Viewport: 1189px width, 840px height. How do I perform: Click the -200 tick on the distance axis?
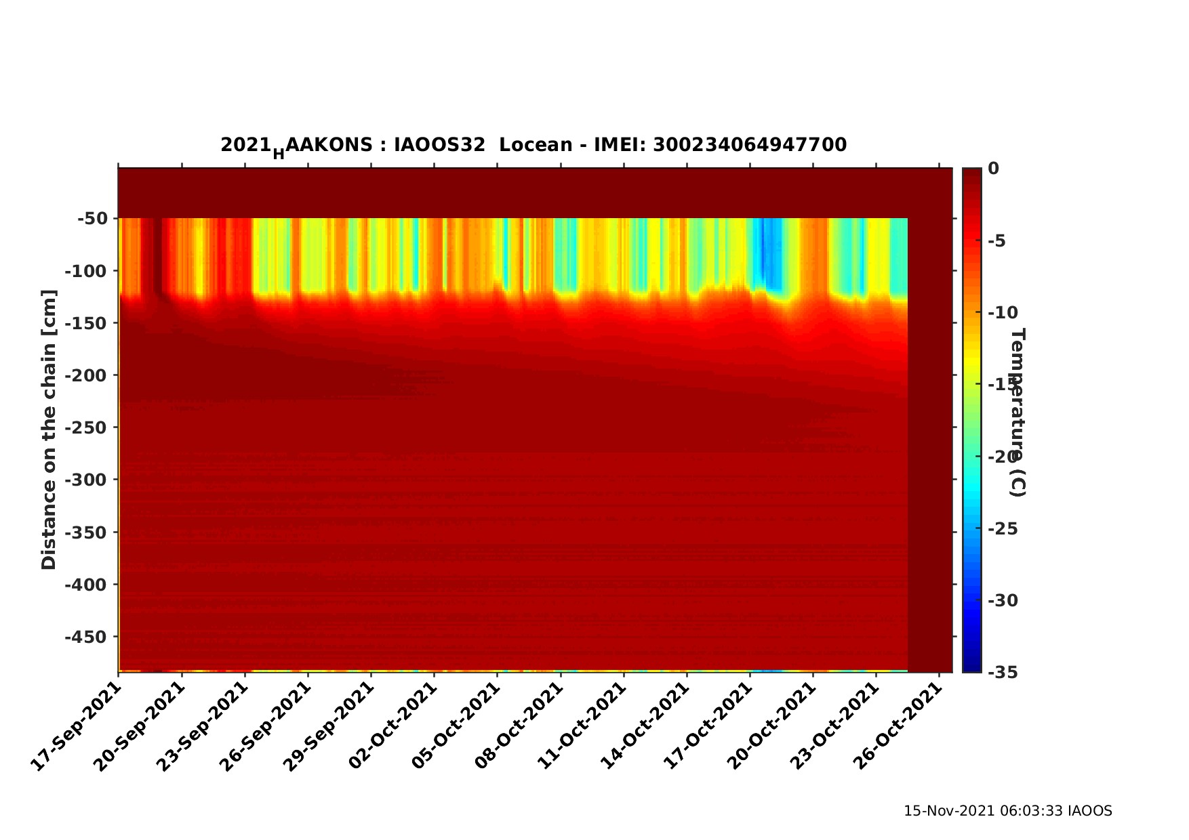point(87,375)
